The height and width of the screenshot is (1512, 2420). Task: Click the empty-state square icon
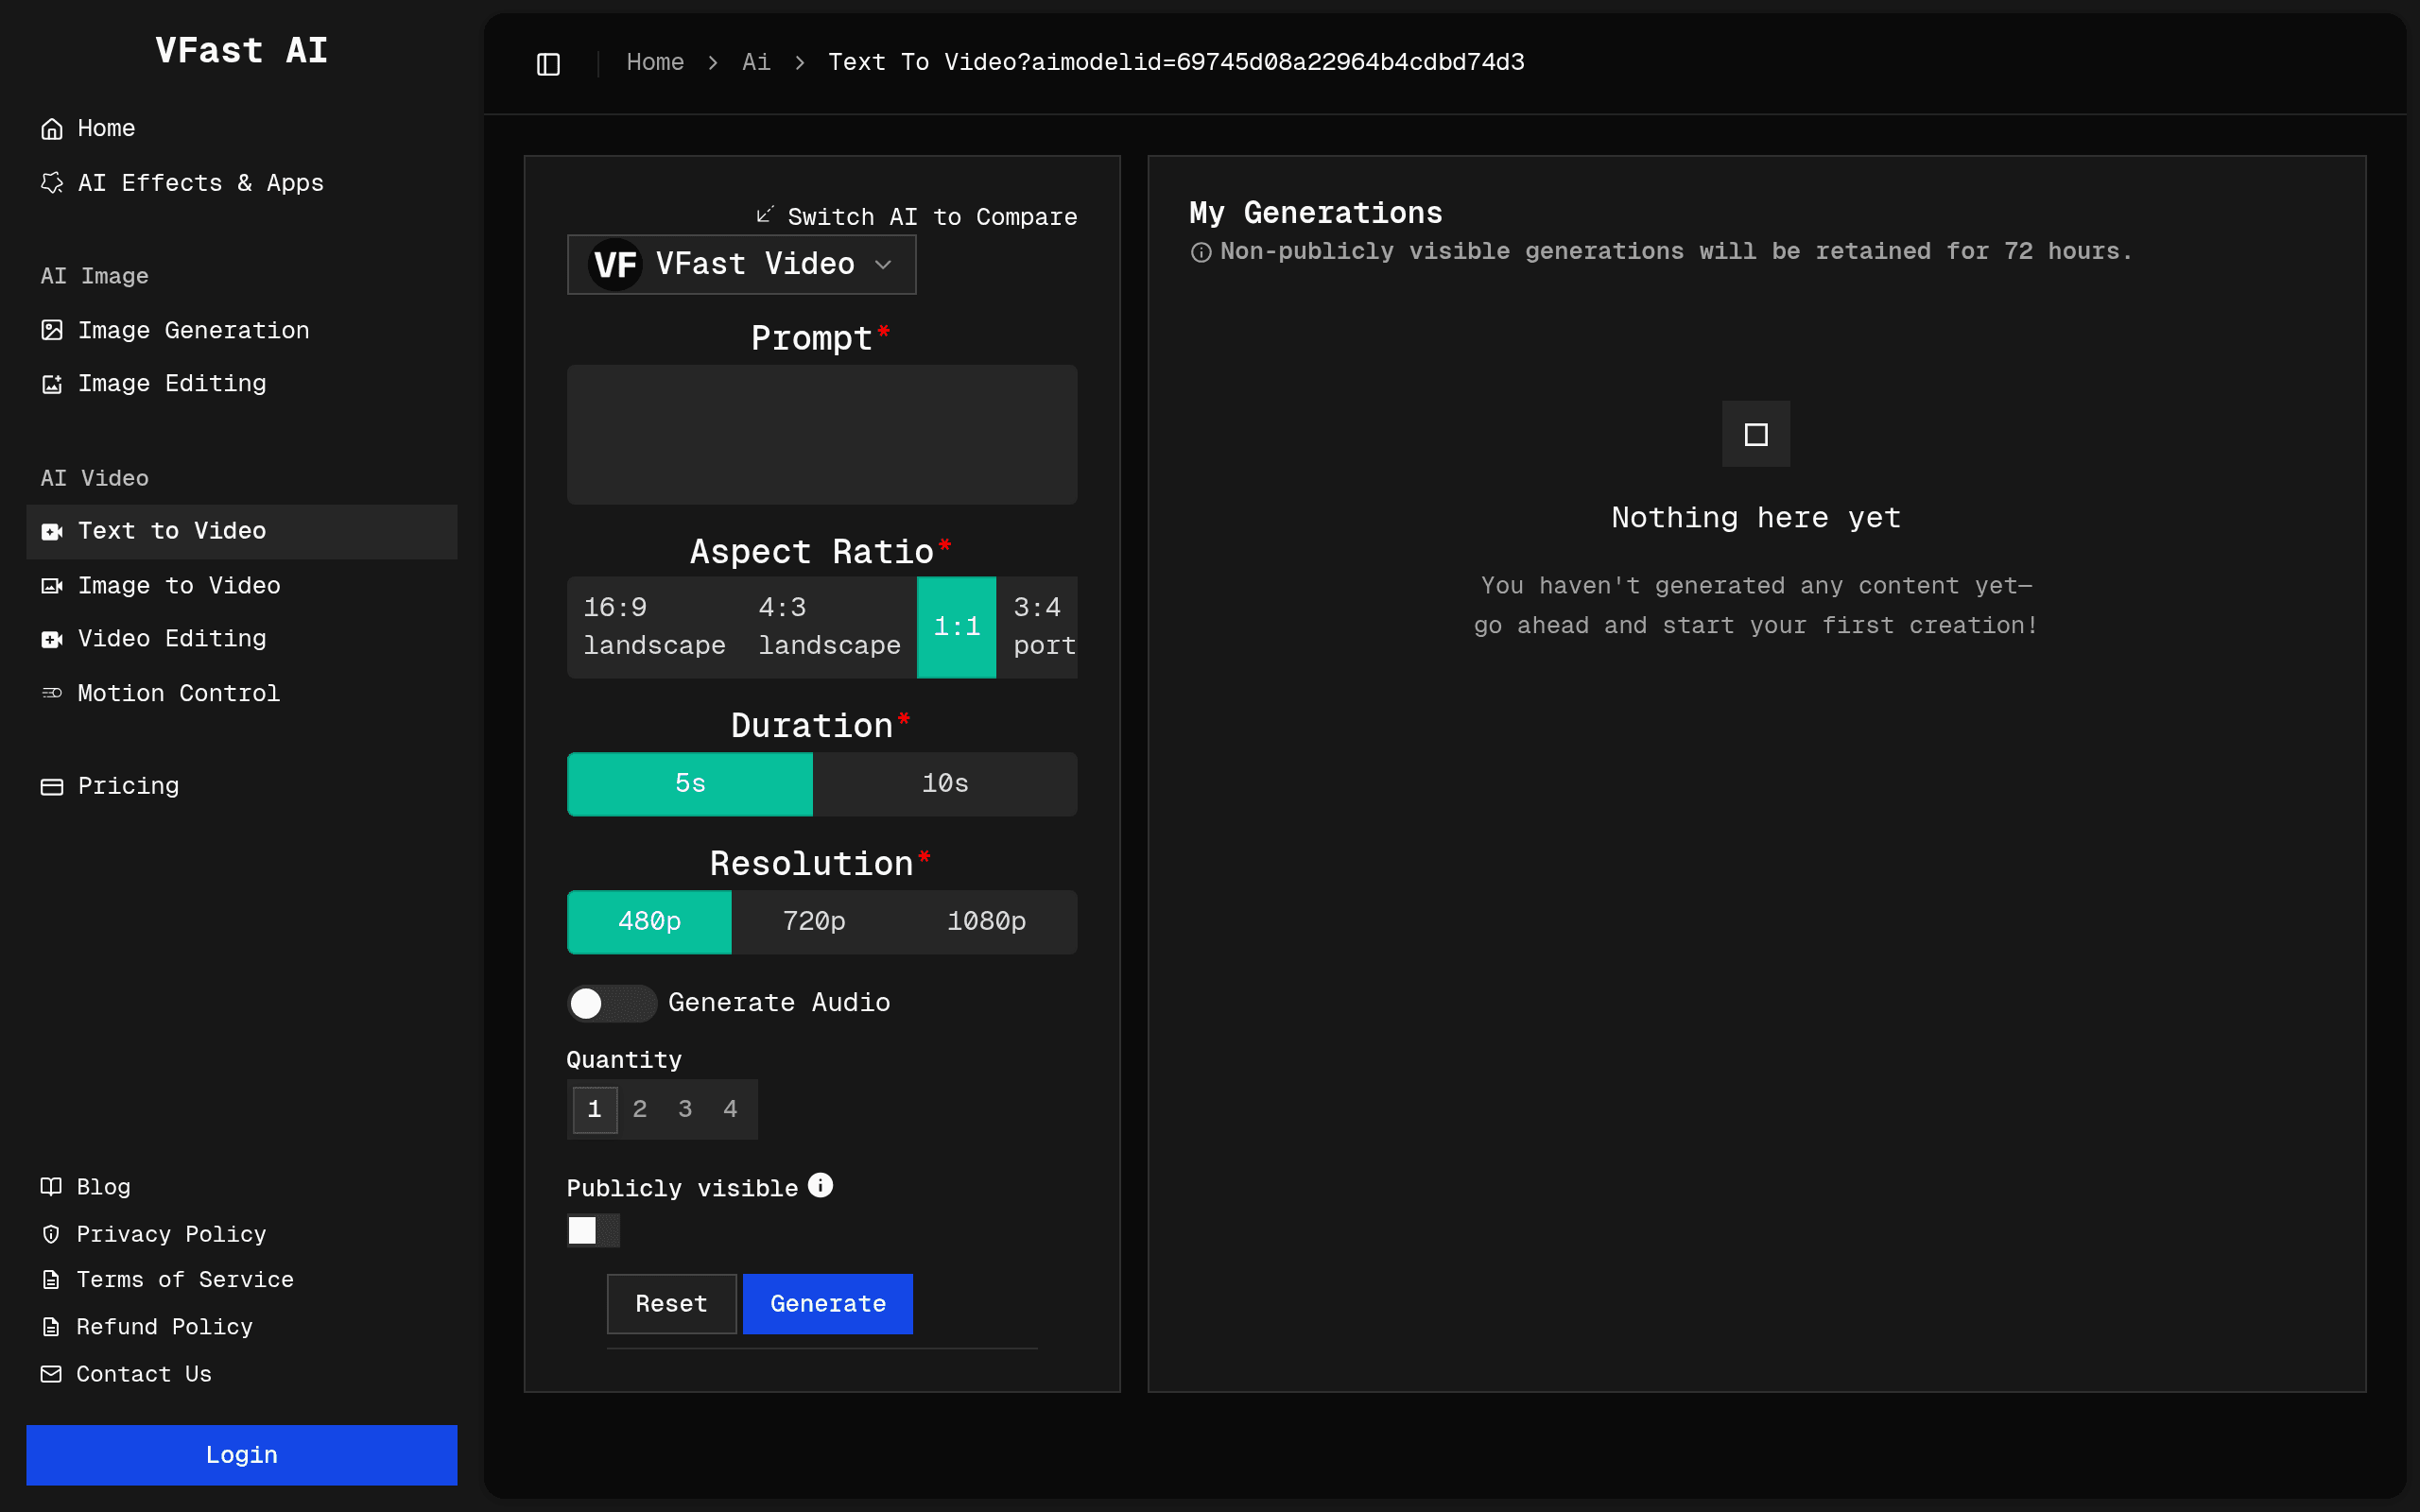pos(1756,434)
